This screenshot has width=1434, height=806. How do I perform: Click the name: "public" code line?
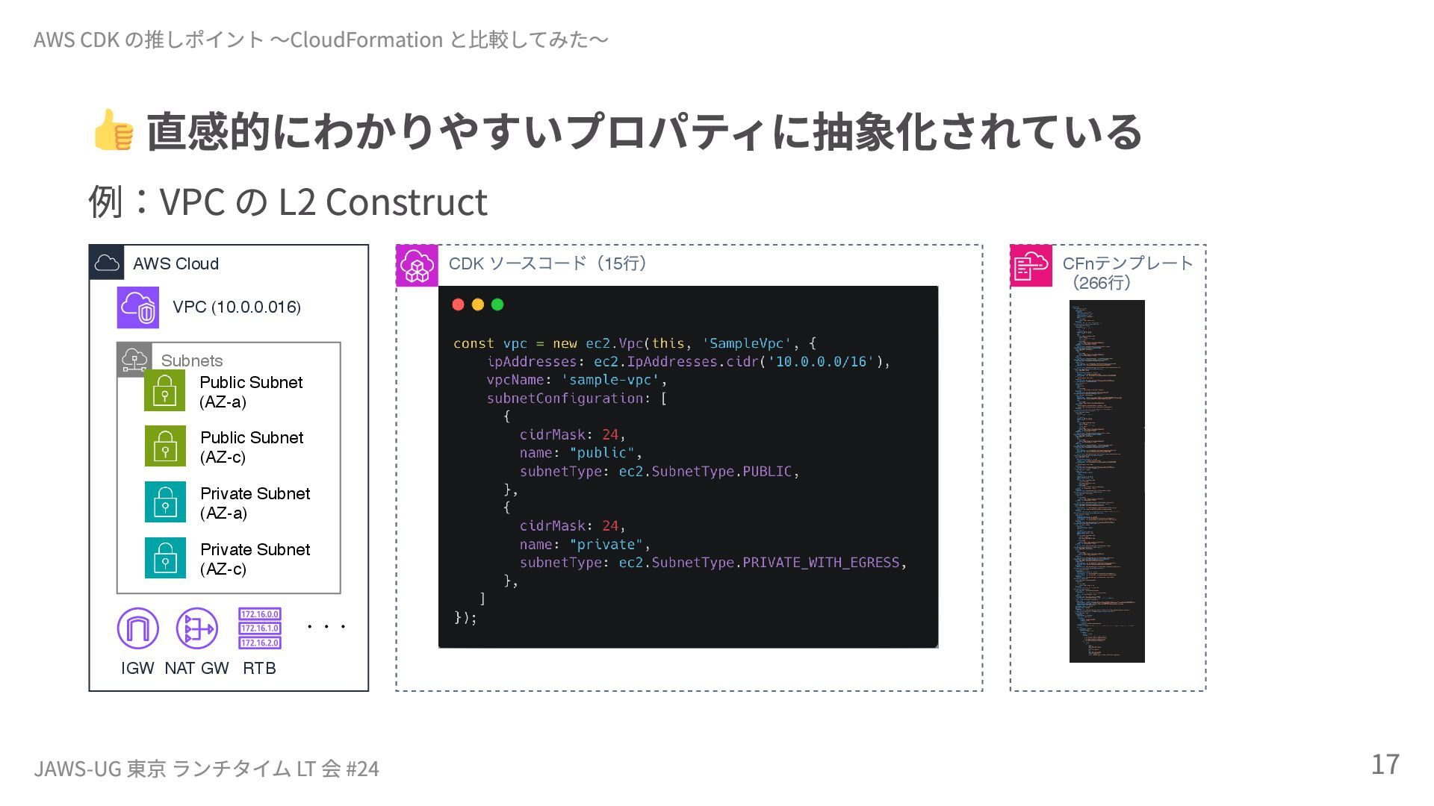click(581, 453)
